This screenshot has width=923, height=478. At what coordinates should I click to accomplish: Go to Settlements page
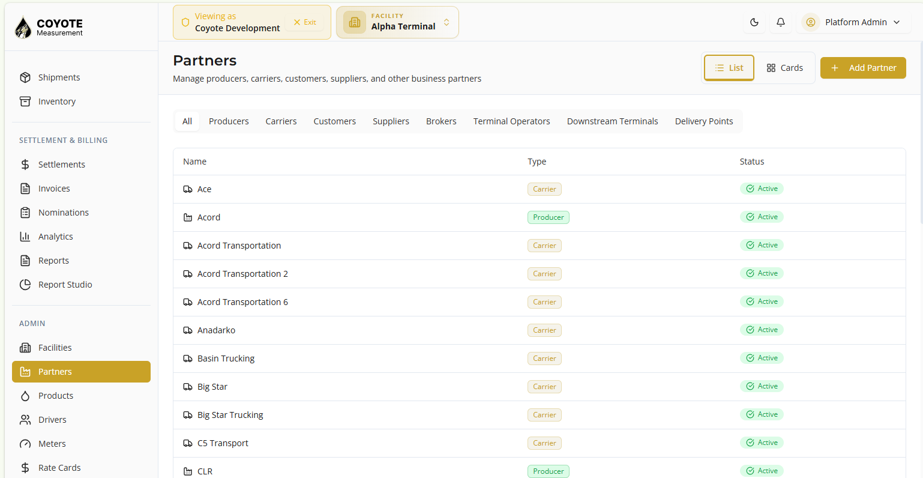(x=81, y=165)
